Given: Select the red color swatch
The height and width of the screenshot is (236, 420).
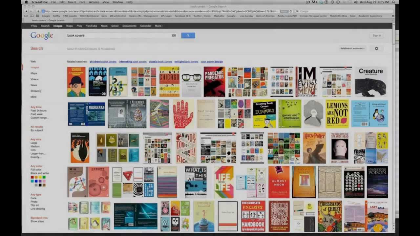Looking at the screenshot, I should click(32, 177).
